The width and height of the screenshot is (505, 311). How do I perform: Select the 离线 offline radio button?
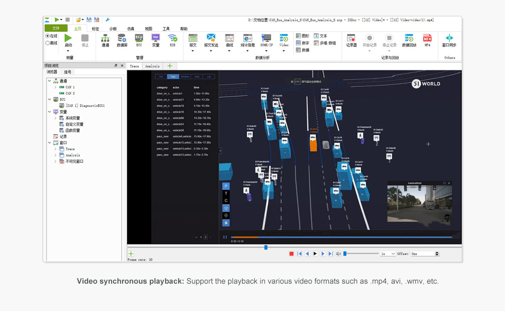(x=47, y=43)
